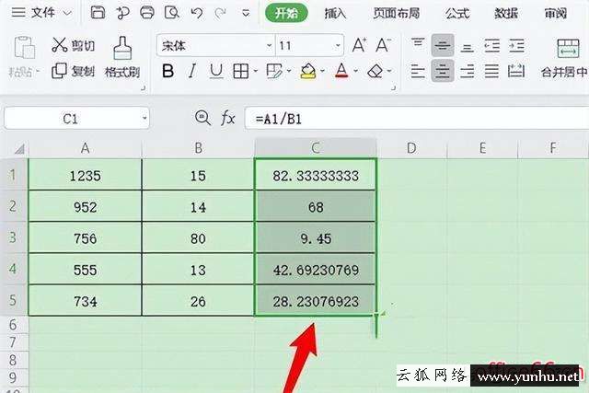589x393 pixels.
Task: Click the cell Borders icon
Action: [x=240, y=71]
